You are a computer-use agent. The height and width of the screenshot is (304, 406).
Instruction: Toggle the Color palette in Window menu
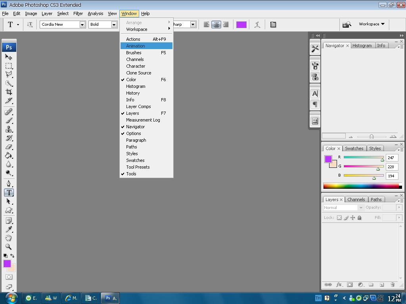click(x=146, y=80)
